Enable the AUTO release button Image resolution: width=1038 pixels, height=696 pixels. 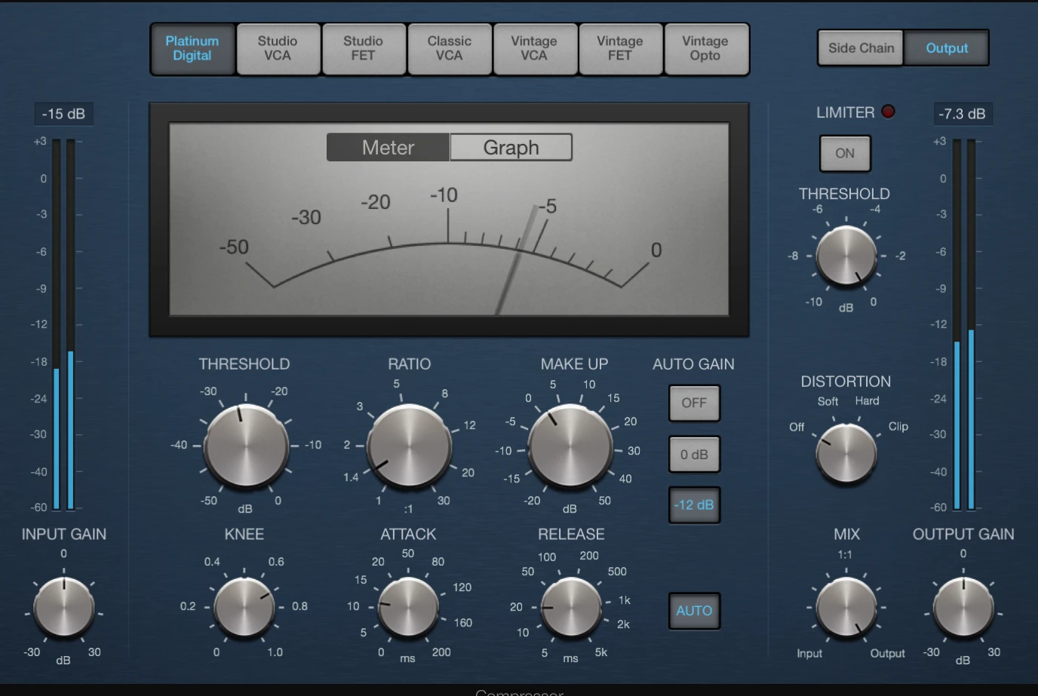(x=693, y=611)
